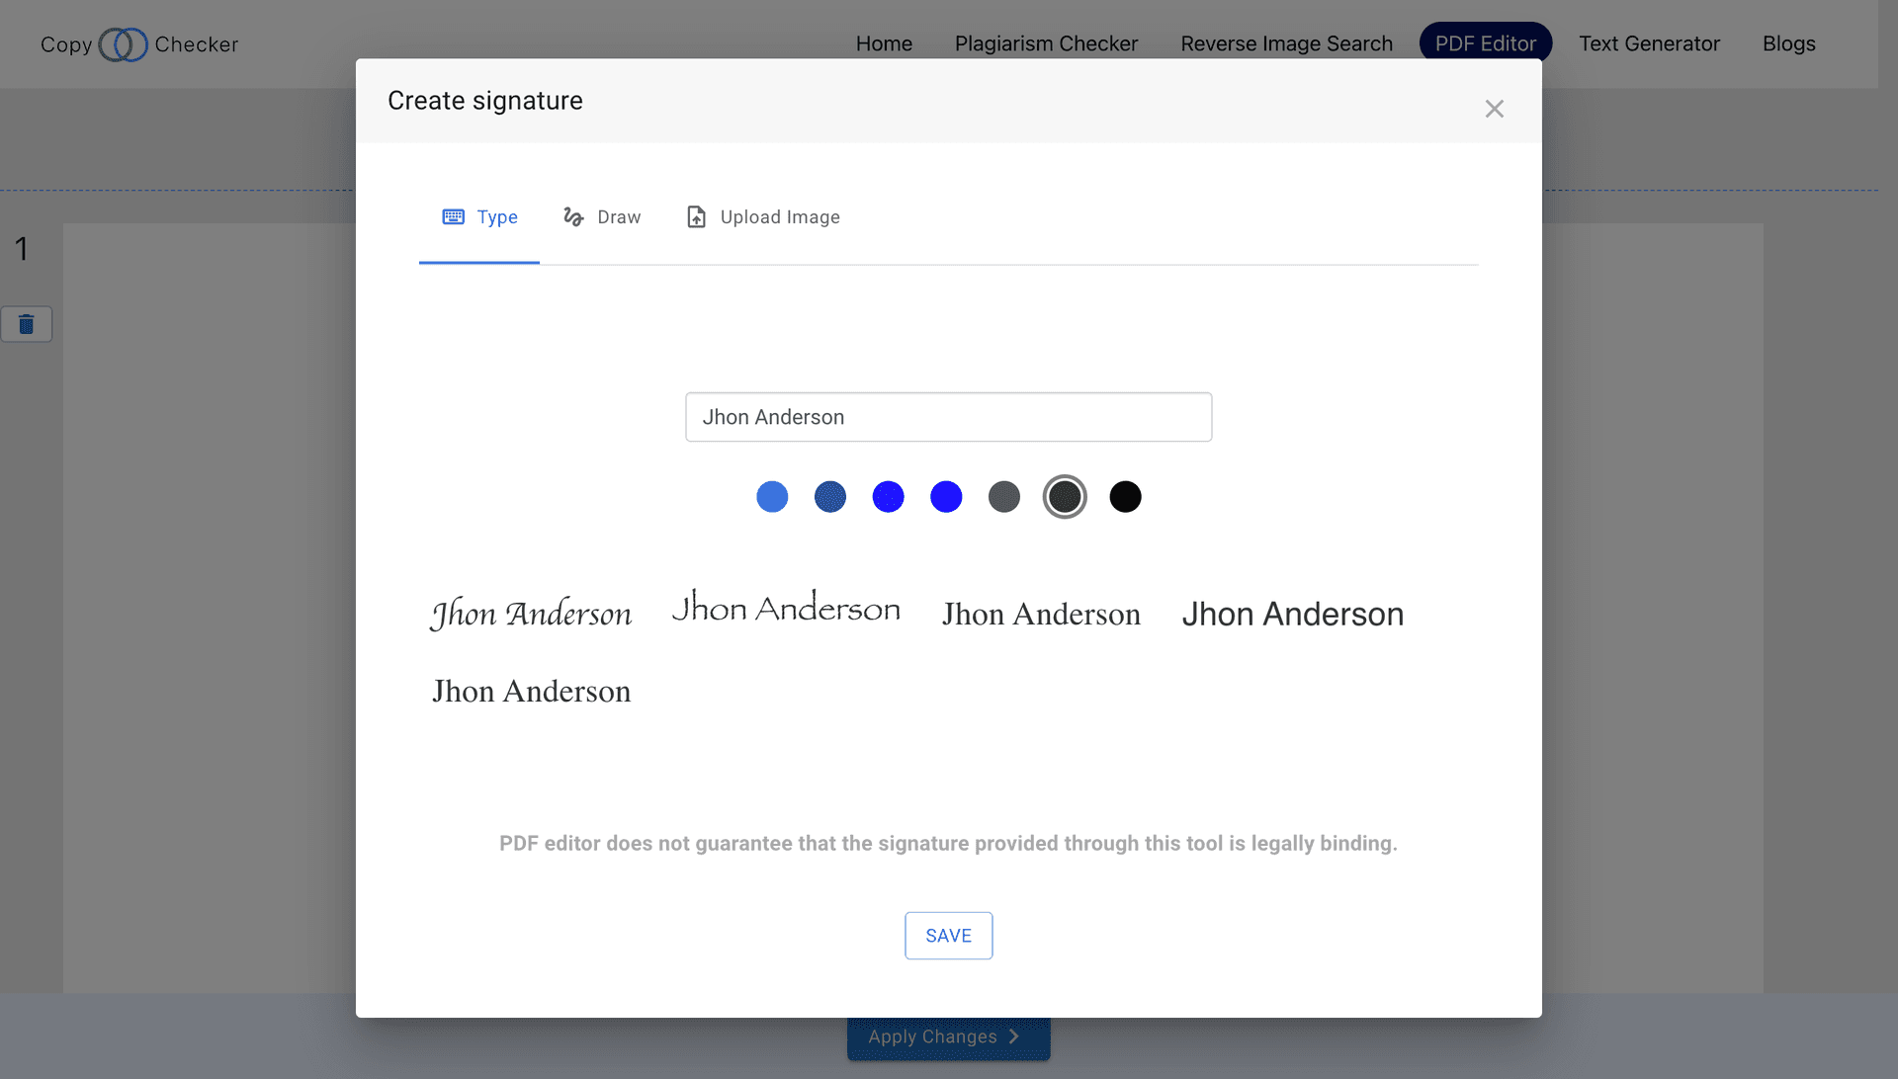The width and height of the screenshot is (1898, 1079).
Task: Select the keyboard icon on Type tab
Action: click(454, 216)
